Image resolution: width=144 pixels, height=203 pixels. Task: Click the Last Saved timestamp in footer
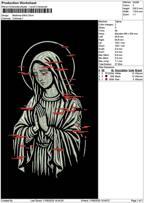(47, 201)
